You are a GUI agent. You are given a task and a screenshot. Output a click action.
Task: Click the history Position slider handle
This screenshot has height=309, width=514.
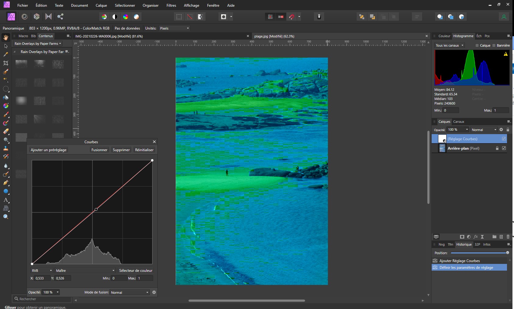[507, 253]
